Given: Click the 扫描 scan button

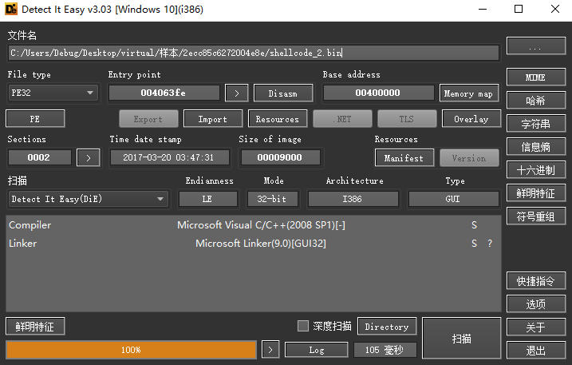Looking at the screenshot, I should coord(461,338).
